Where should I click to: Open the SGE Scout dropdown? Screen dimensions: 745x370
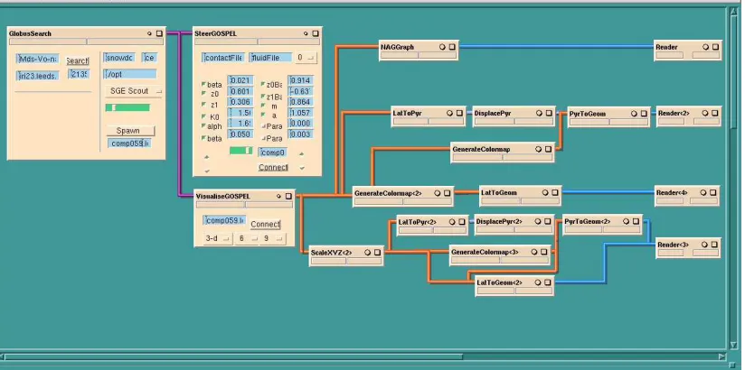click(x=134, y=91)
